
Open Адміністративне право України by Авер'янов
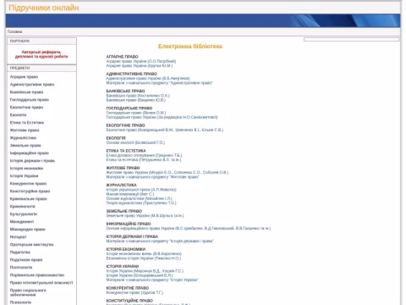click(148, 79)
